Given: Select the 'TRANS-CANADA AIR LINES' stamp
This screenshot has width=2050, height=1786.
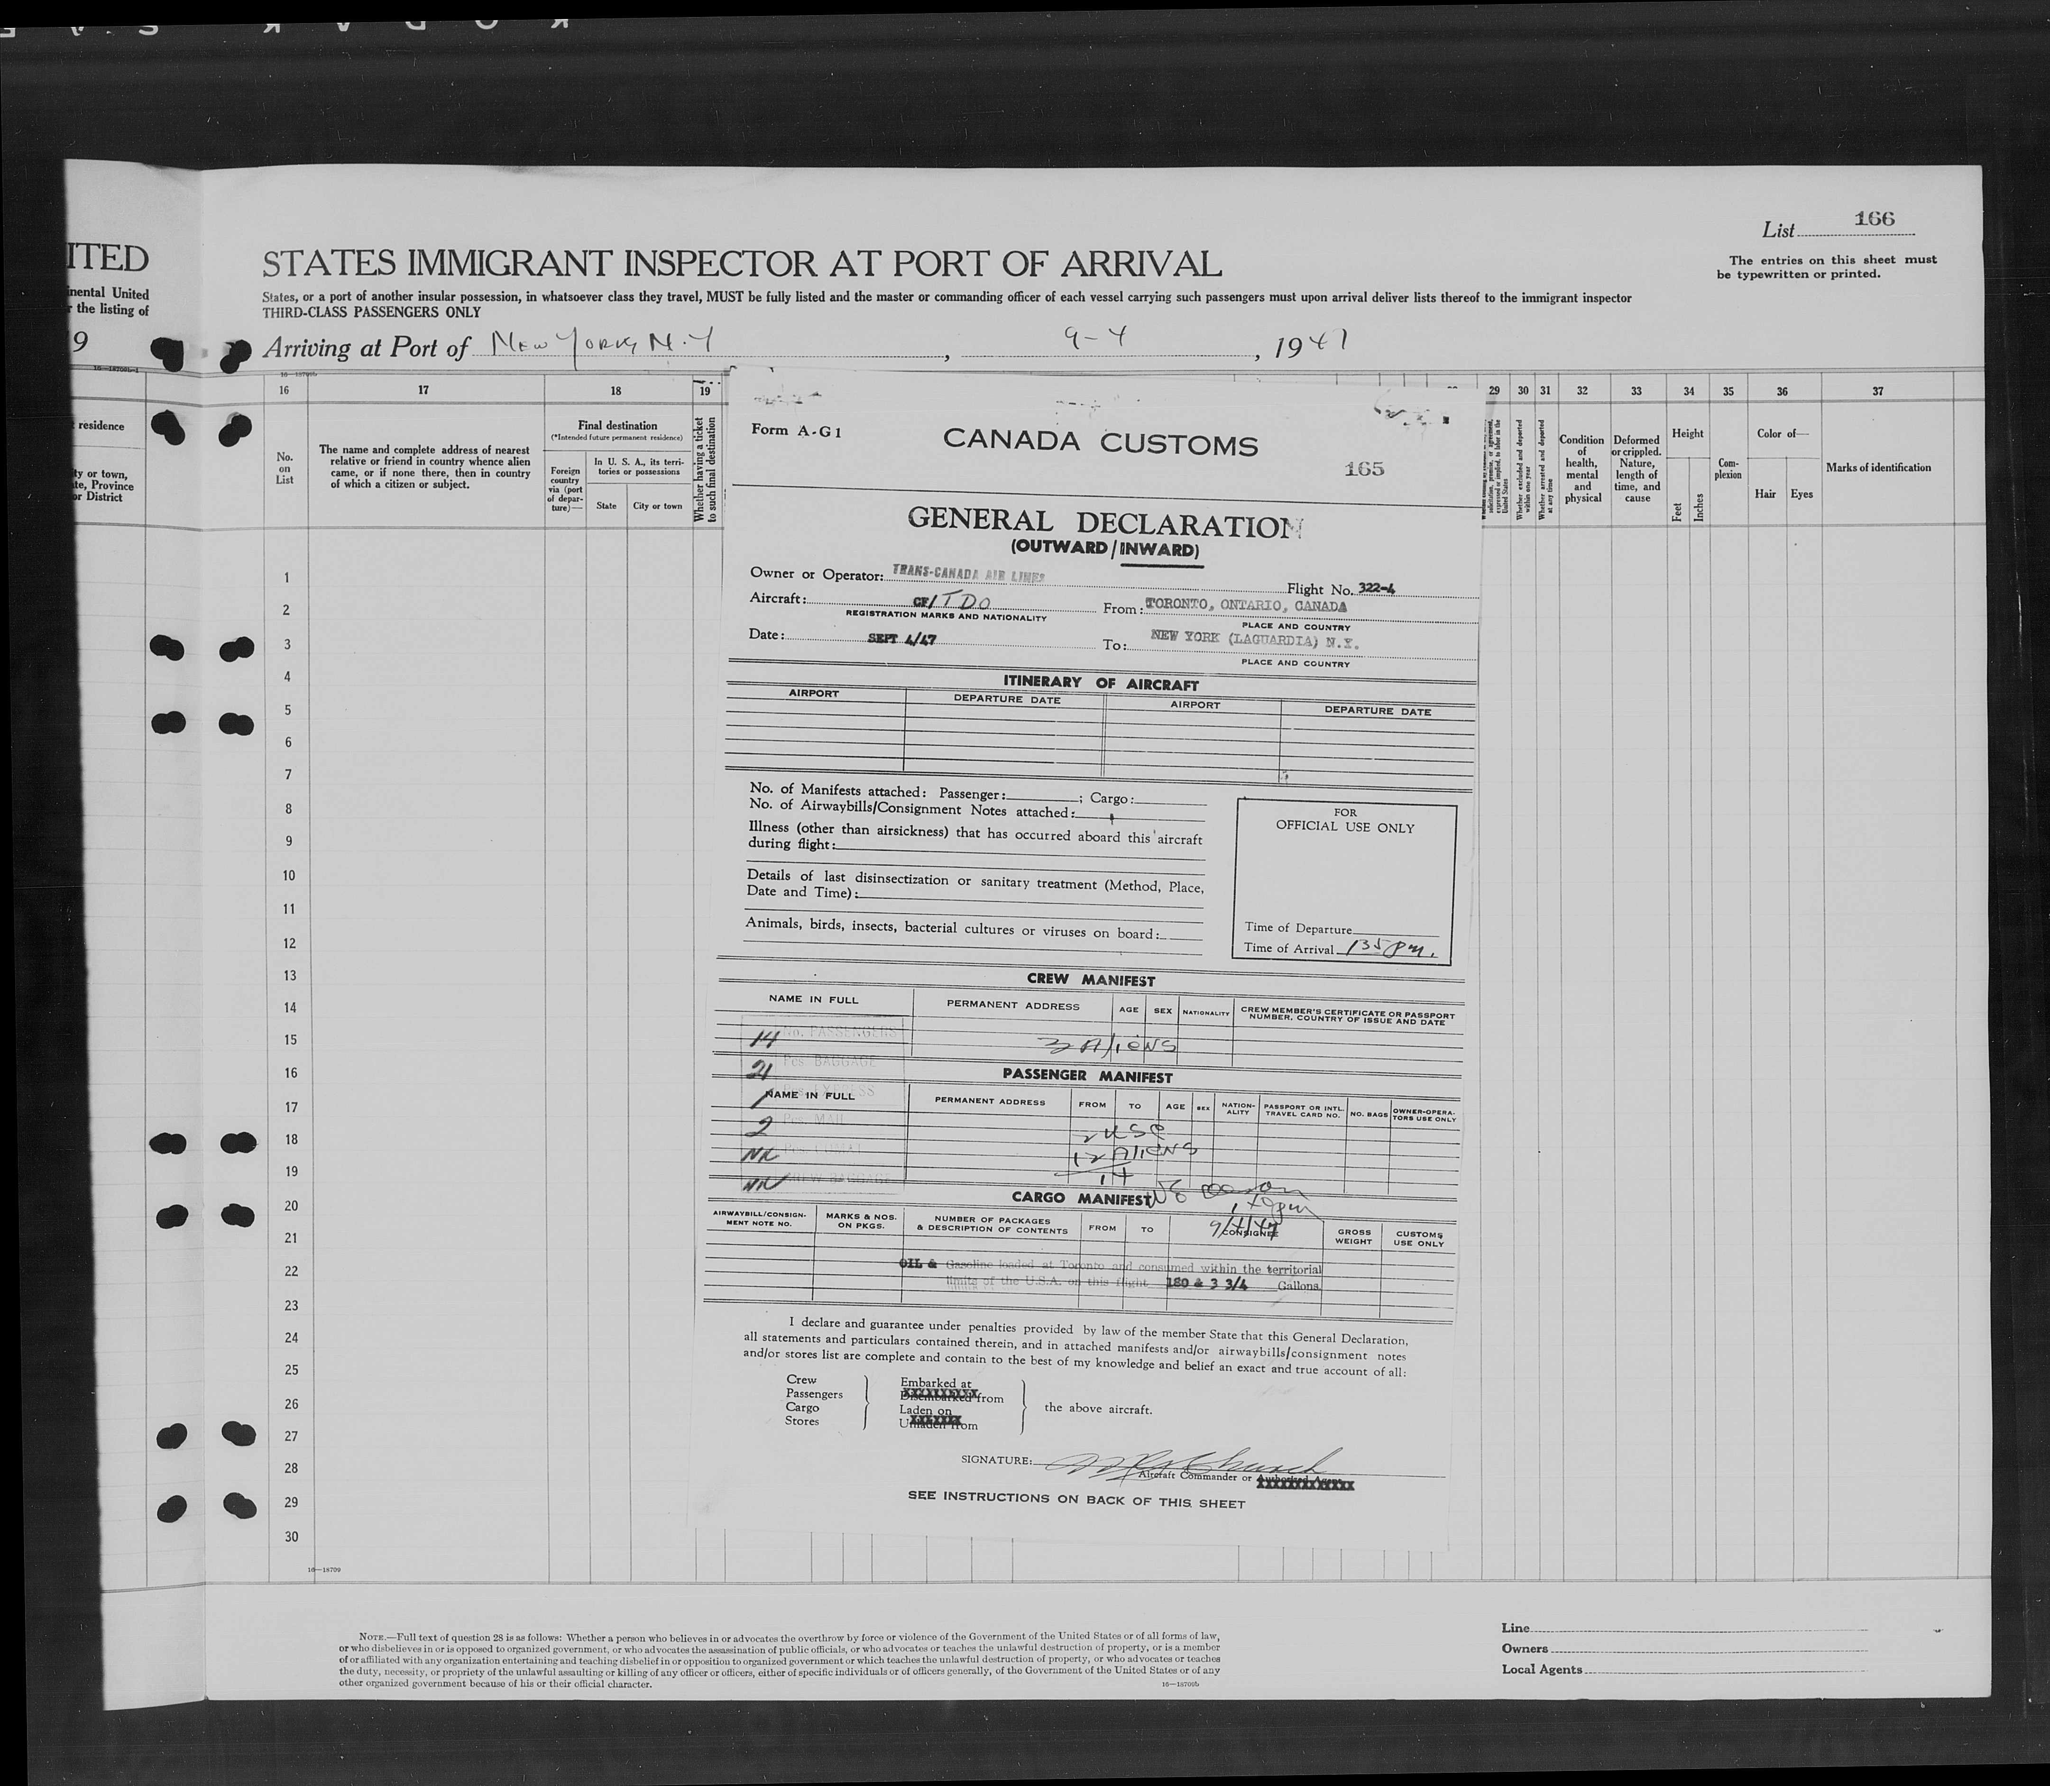Looking at the screenshot, I should click(969, 573).
